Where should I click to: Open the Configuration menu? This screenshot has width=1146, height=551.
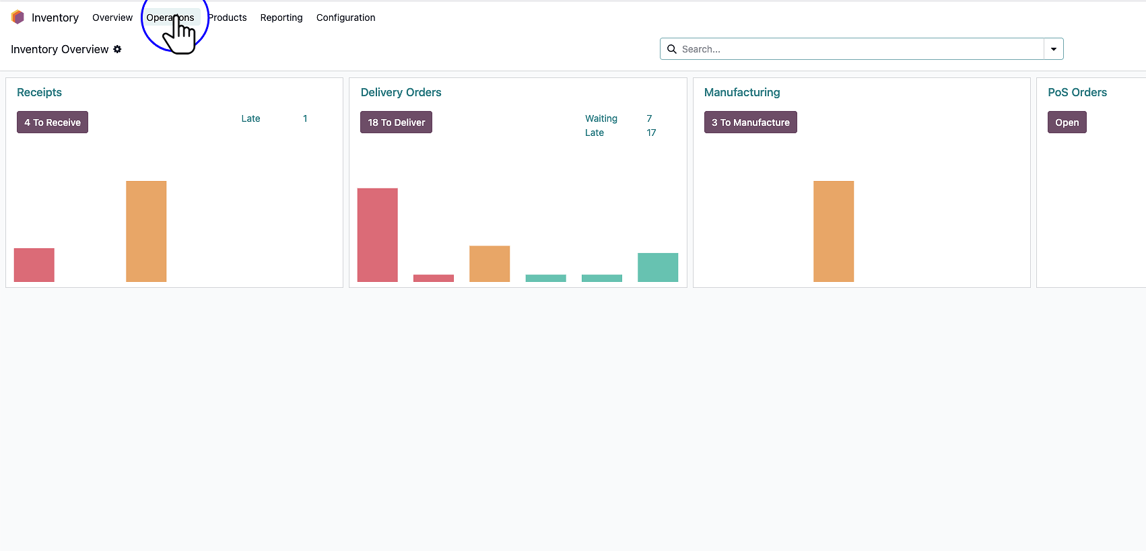[x=345, y=17]
